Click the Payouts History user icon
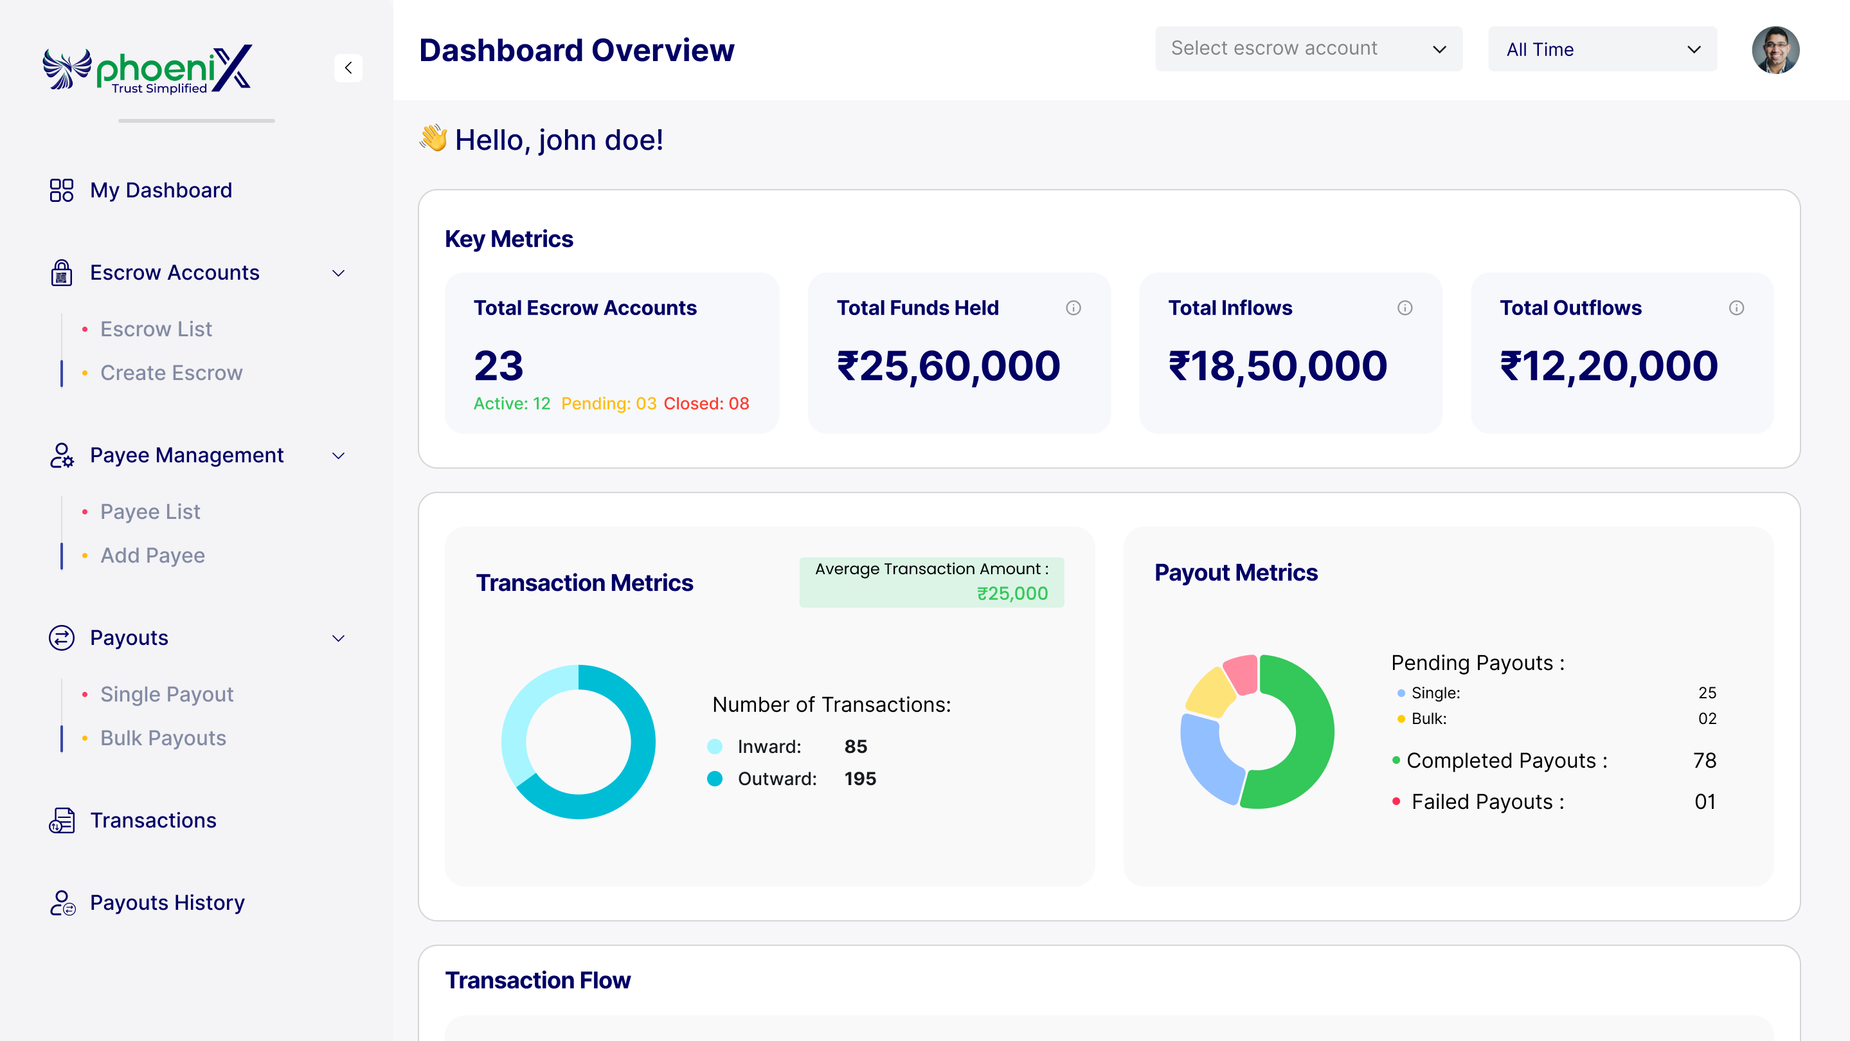 [62, 902]
